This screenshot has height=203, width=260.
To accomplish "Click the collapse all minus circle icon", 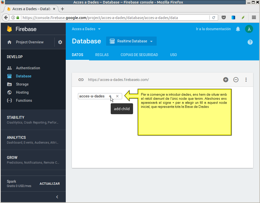I will (x=236, y=80).
